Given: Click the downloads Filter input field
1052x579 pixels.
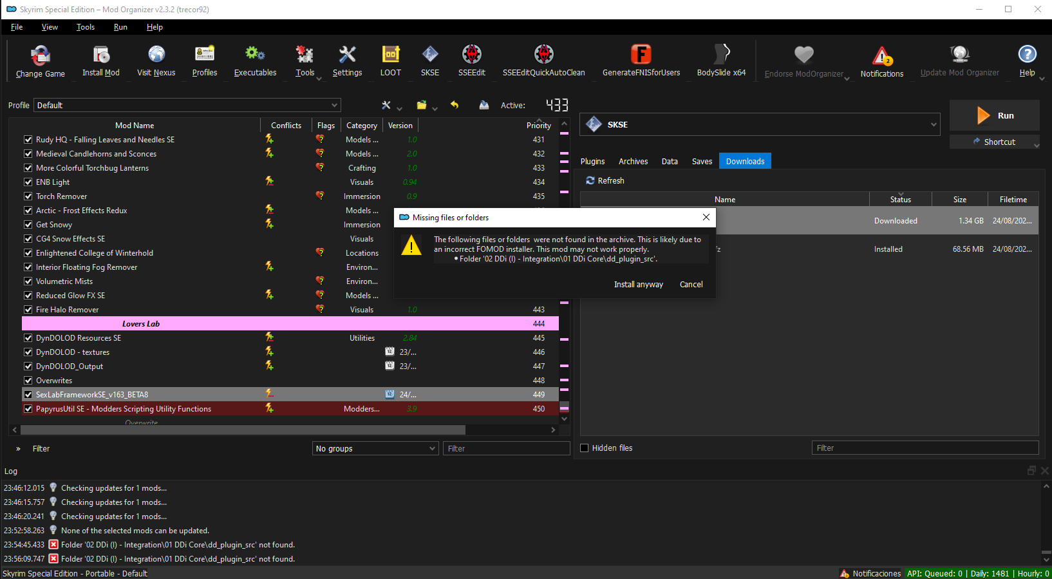Looking at the screenshot, I should point(925,448).
